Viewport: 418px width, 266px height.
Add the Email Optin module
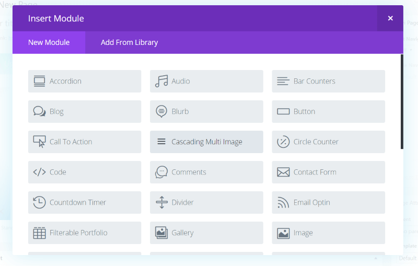[x=329, y=202]
